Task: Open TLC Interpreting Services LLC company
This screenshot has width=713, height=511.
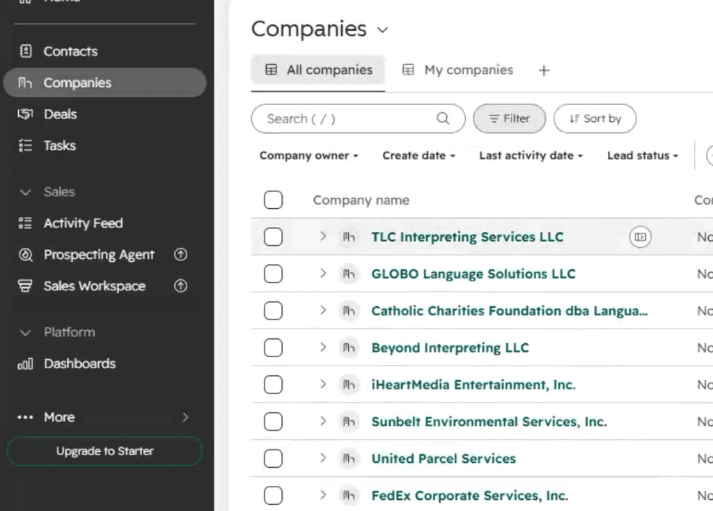Action: tap(467, 237)
